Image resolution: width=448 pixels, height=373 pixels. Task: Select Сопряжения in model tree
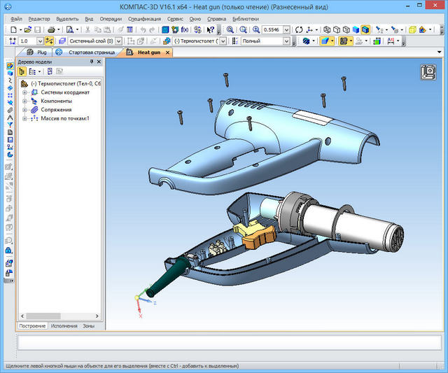(57, 110)
